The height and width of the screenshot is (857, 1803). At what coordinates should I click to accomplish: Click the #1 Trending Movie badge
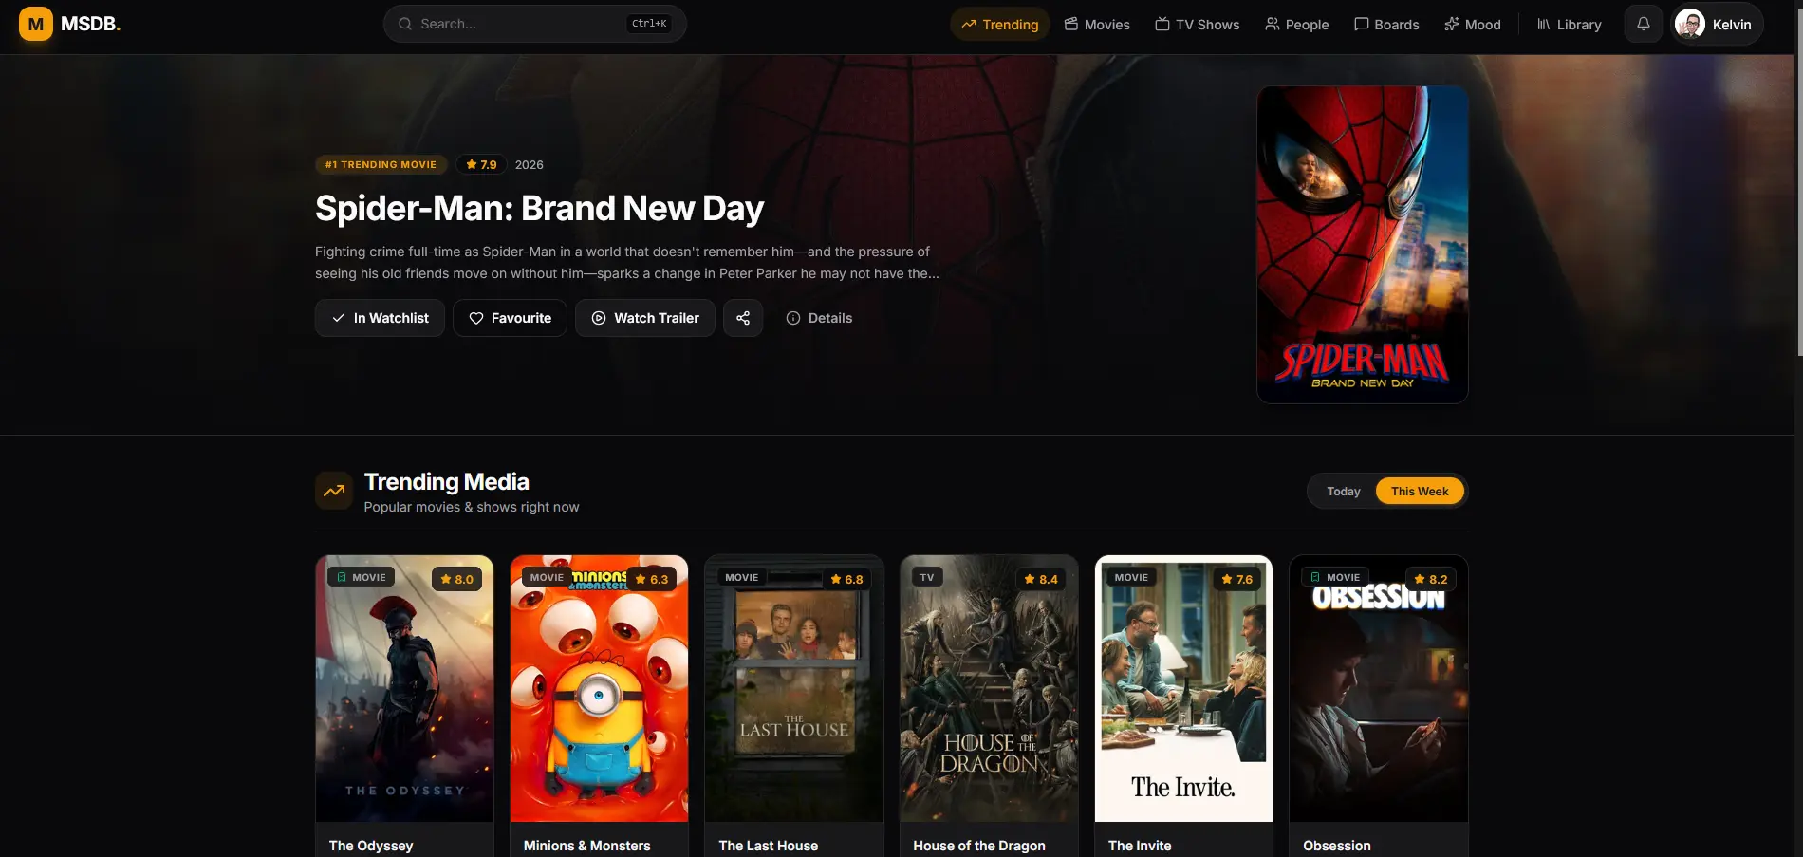(x=381, y=164)
